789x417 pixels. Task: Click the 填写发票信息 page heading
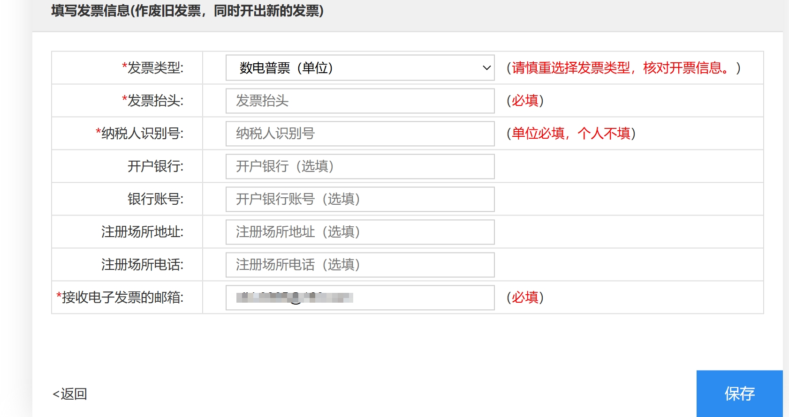[188, 11]
